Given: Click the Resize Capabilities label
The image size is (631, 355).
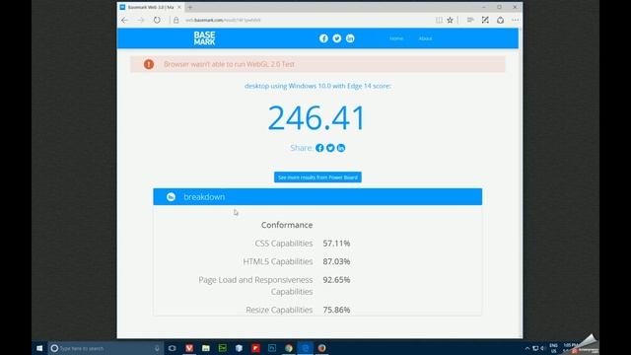Looking at the screenshot, I should pos(279,310).
